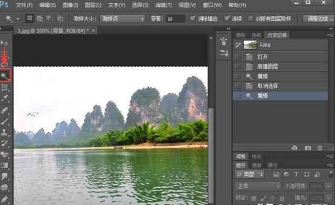This screenshot has width=335, height=205.
Task: Create new document from current history state
Action: pos(294,148)
